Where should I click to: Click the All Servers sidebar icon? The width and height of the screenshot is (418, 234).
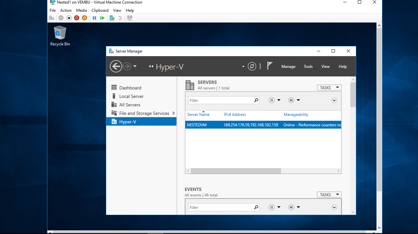114,104
